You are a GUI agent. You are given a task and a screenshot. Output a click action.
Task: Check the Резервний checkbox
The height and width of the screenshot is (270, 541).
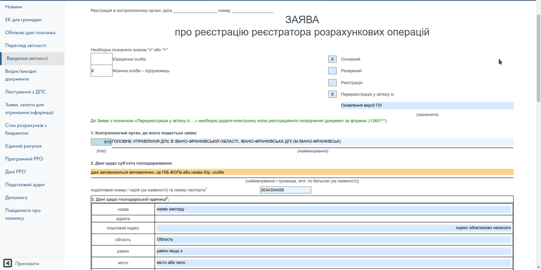coord(332,71)
